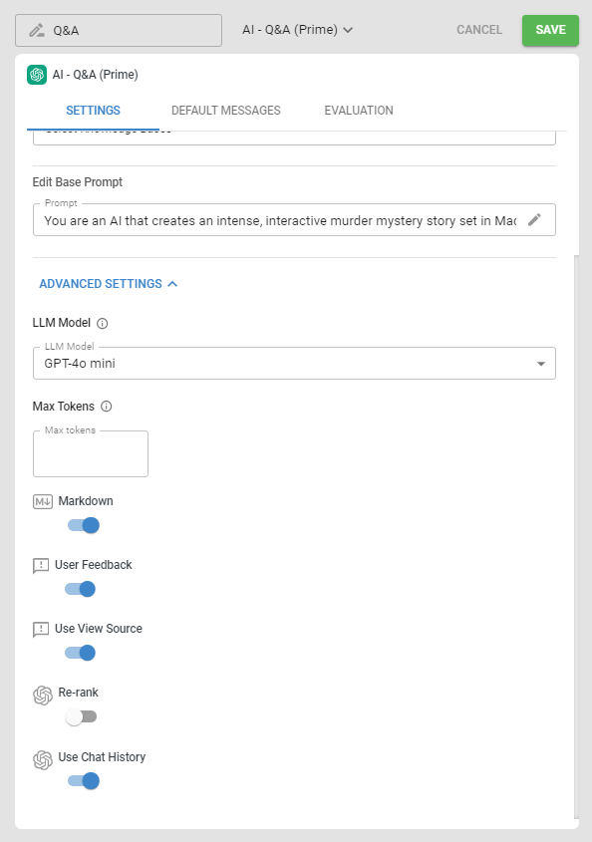Screen dimensions: 592x842
Task: Turn off the User Feedback switch
Action: point(80,589)
